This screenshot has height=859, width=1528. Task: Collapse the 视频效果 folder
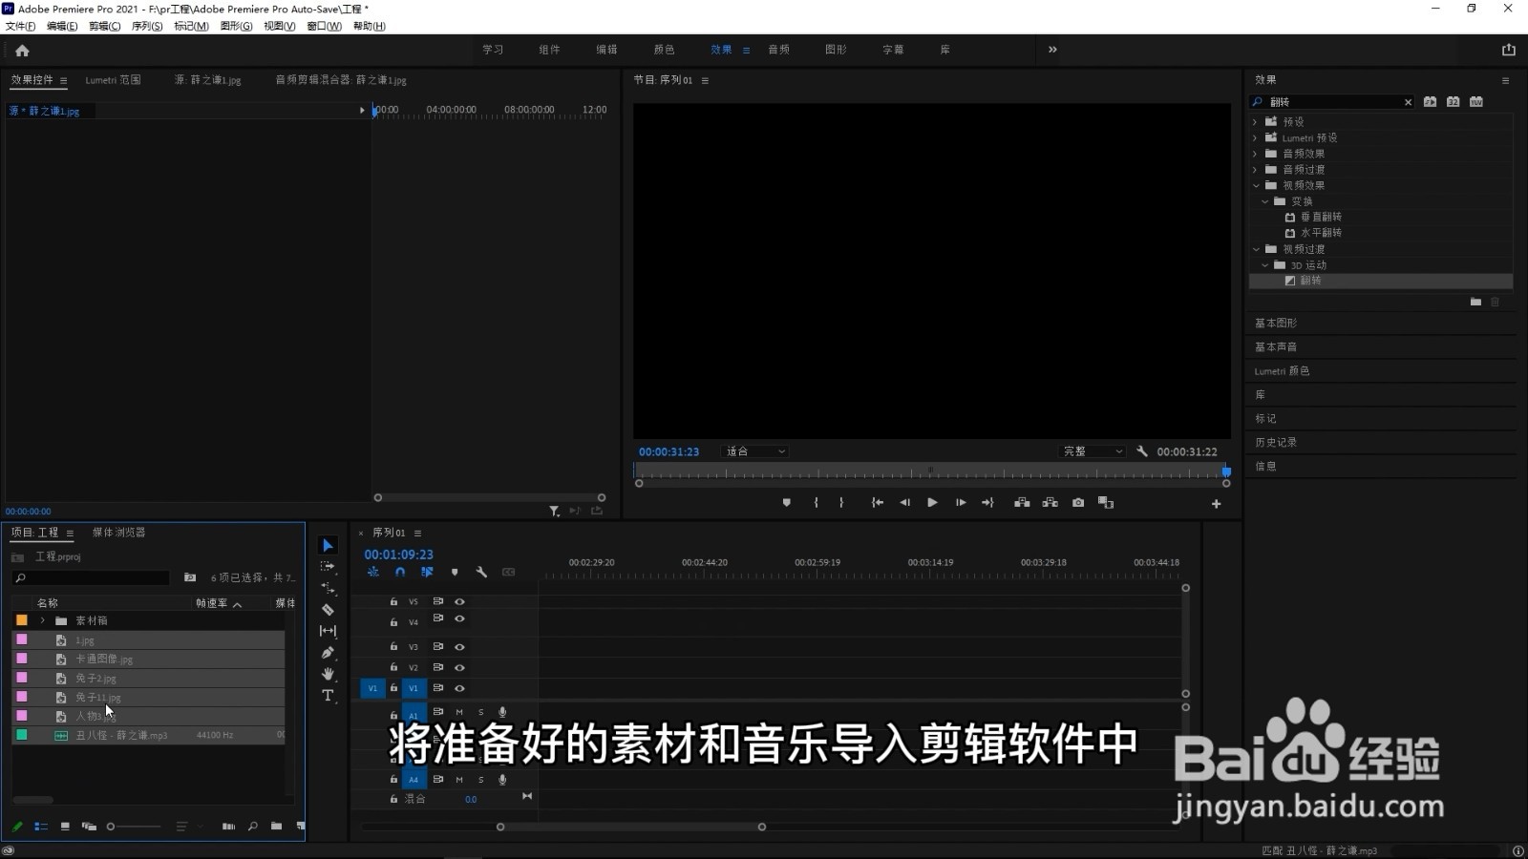[x=1256, y=185]
